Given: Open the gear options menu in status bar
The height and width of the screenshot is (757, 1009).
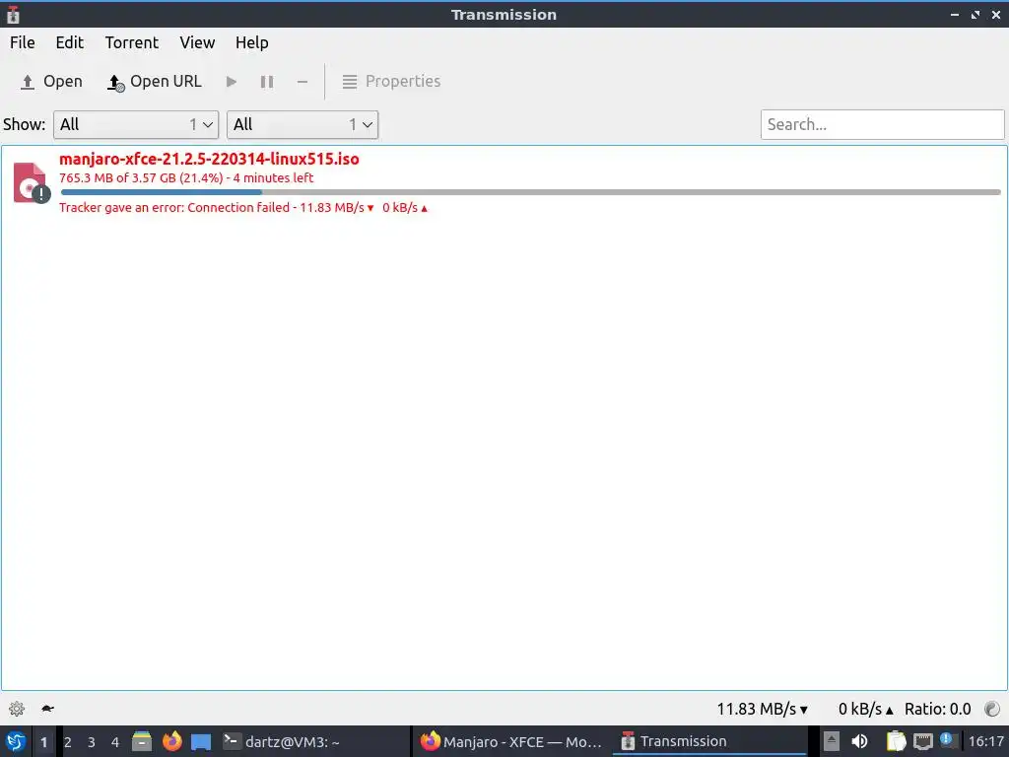Looking at the screenshot, I should tap(17, 709).
